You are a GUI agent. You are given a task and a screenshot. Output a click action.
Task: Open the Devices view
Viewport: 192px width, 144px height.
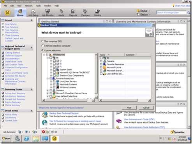click(x=85, y=13)
